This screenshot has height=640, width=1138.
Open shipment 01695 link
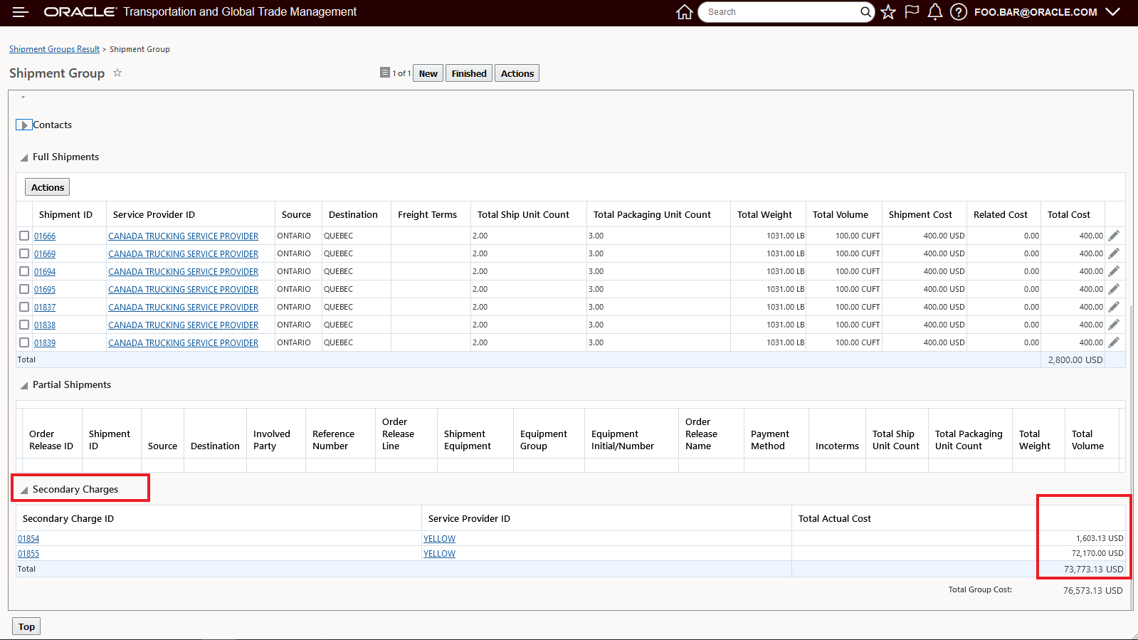coord(45,290)
